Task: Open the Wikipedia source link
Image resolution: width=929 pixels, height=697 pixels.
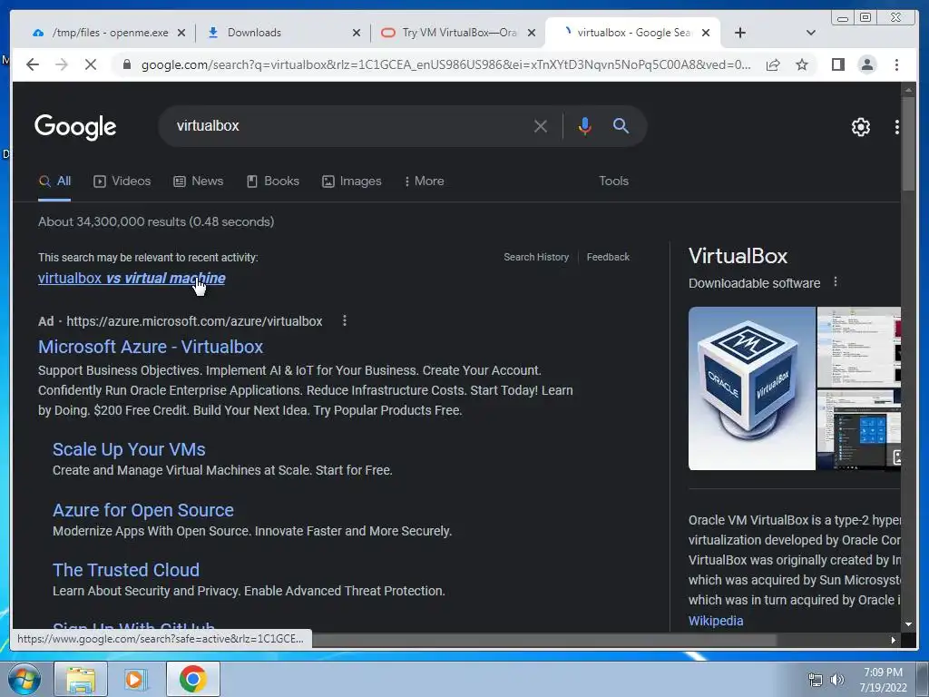Action: point(716,621)
